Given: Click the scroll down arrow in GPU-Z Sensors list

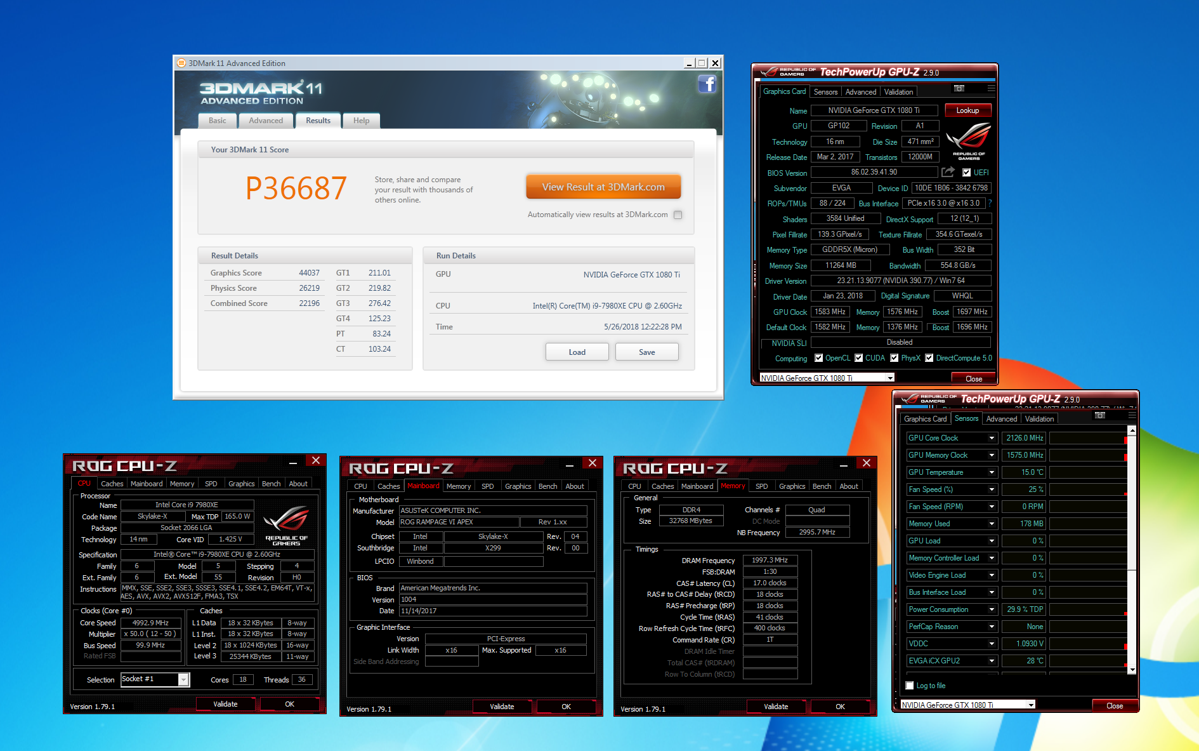Looking at the screenshot, I should point(1132,669).
